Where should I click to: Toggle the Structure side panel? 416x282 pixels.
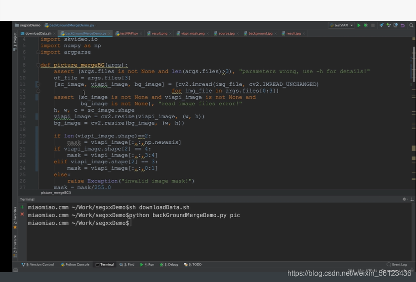tap(15, 246)
